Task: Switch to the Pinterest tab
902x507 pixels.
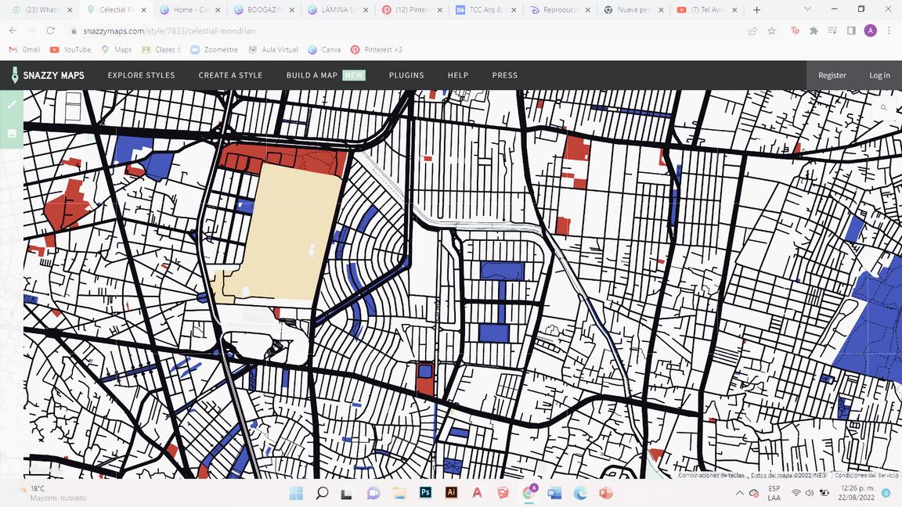Action: (407, 9)
